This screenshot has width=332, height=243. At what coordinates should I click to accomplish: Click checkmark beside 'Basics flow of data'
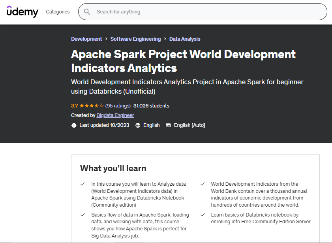pos(83,215)
